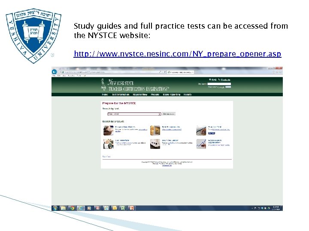Open Google Chrome from the taskbar
This screenshot has width=309, height=231.
[72, 208]
